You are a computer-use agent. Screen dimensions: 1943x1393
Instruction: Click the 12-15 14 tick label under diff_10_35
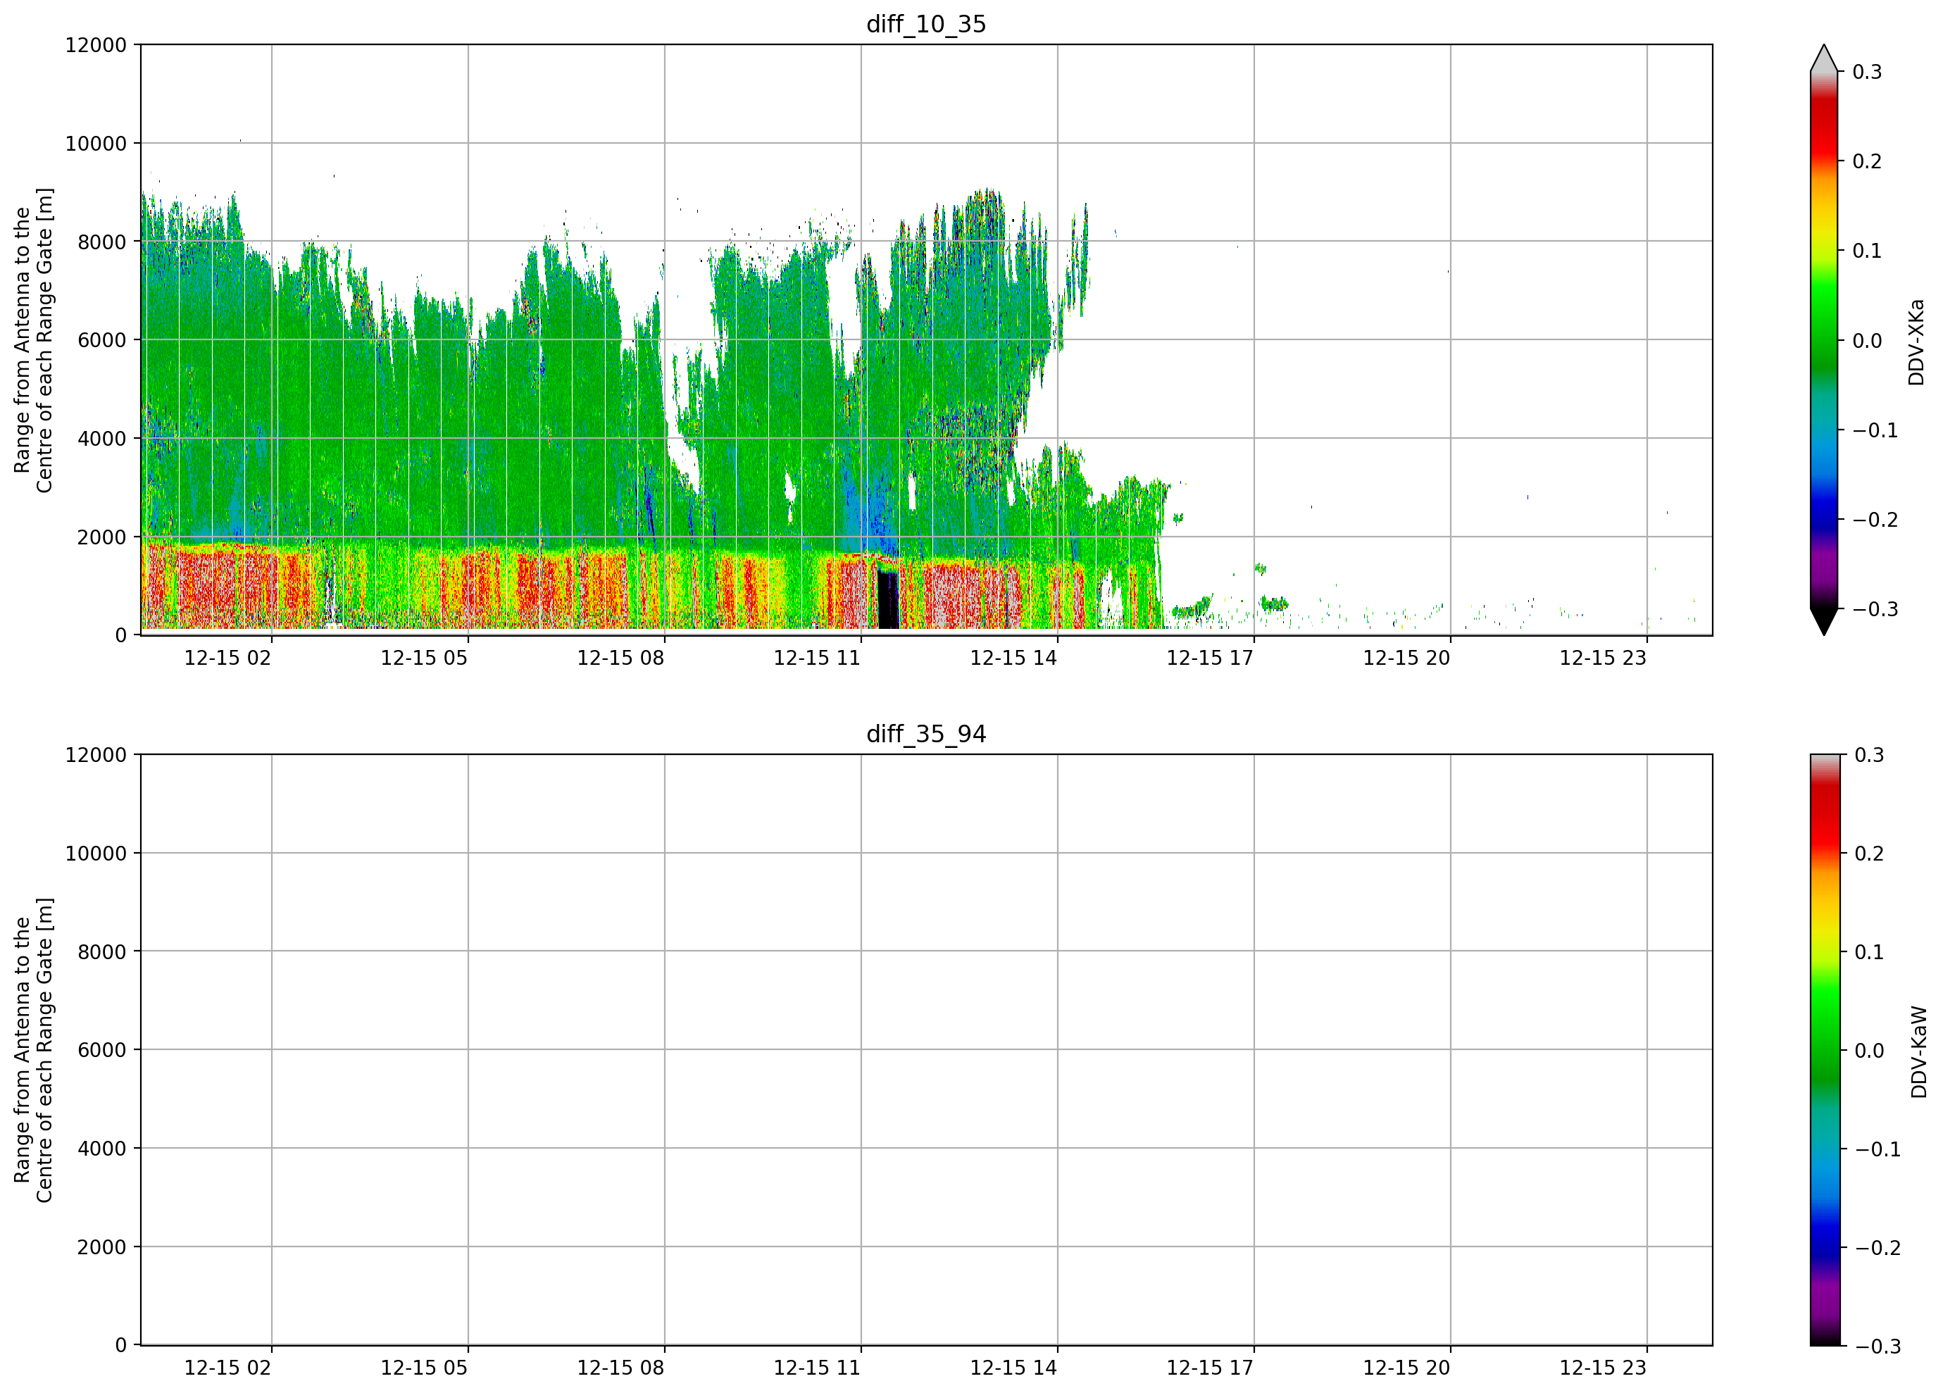coord(1013,658)
